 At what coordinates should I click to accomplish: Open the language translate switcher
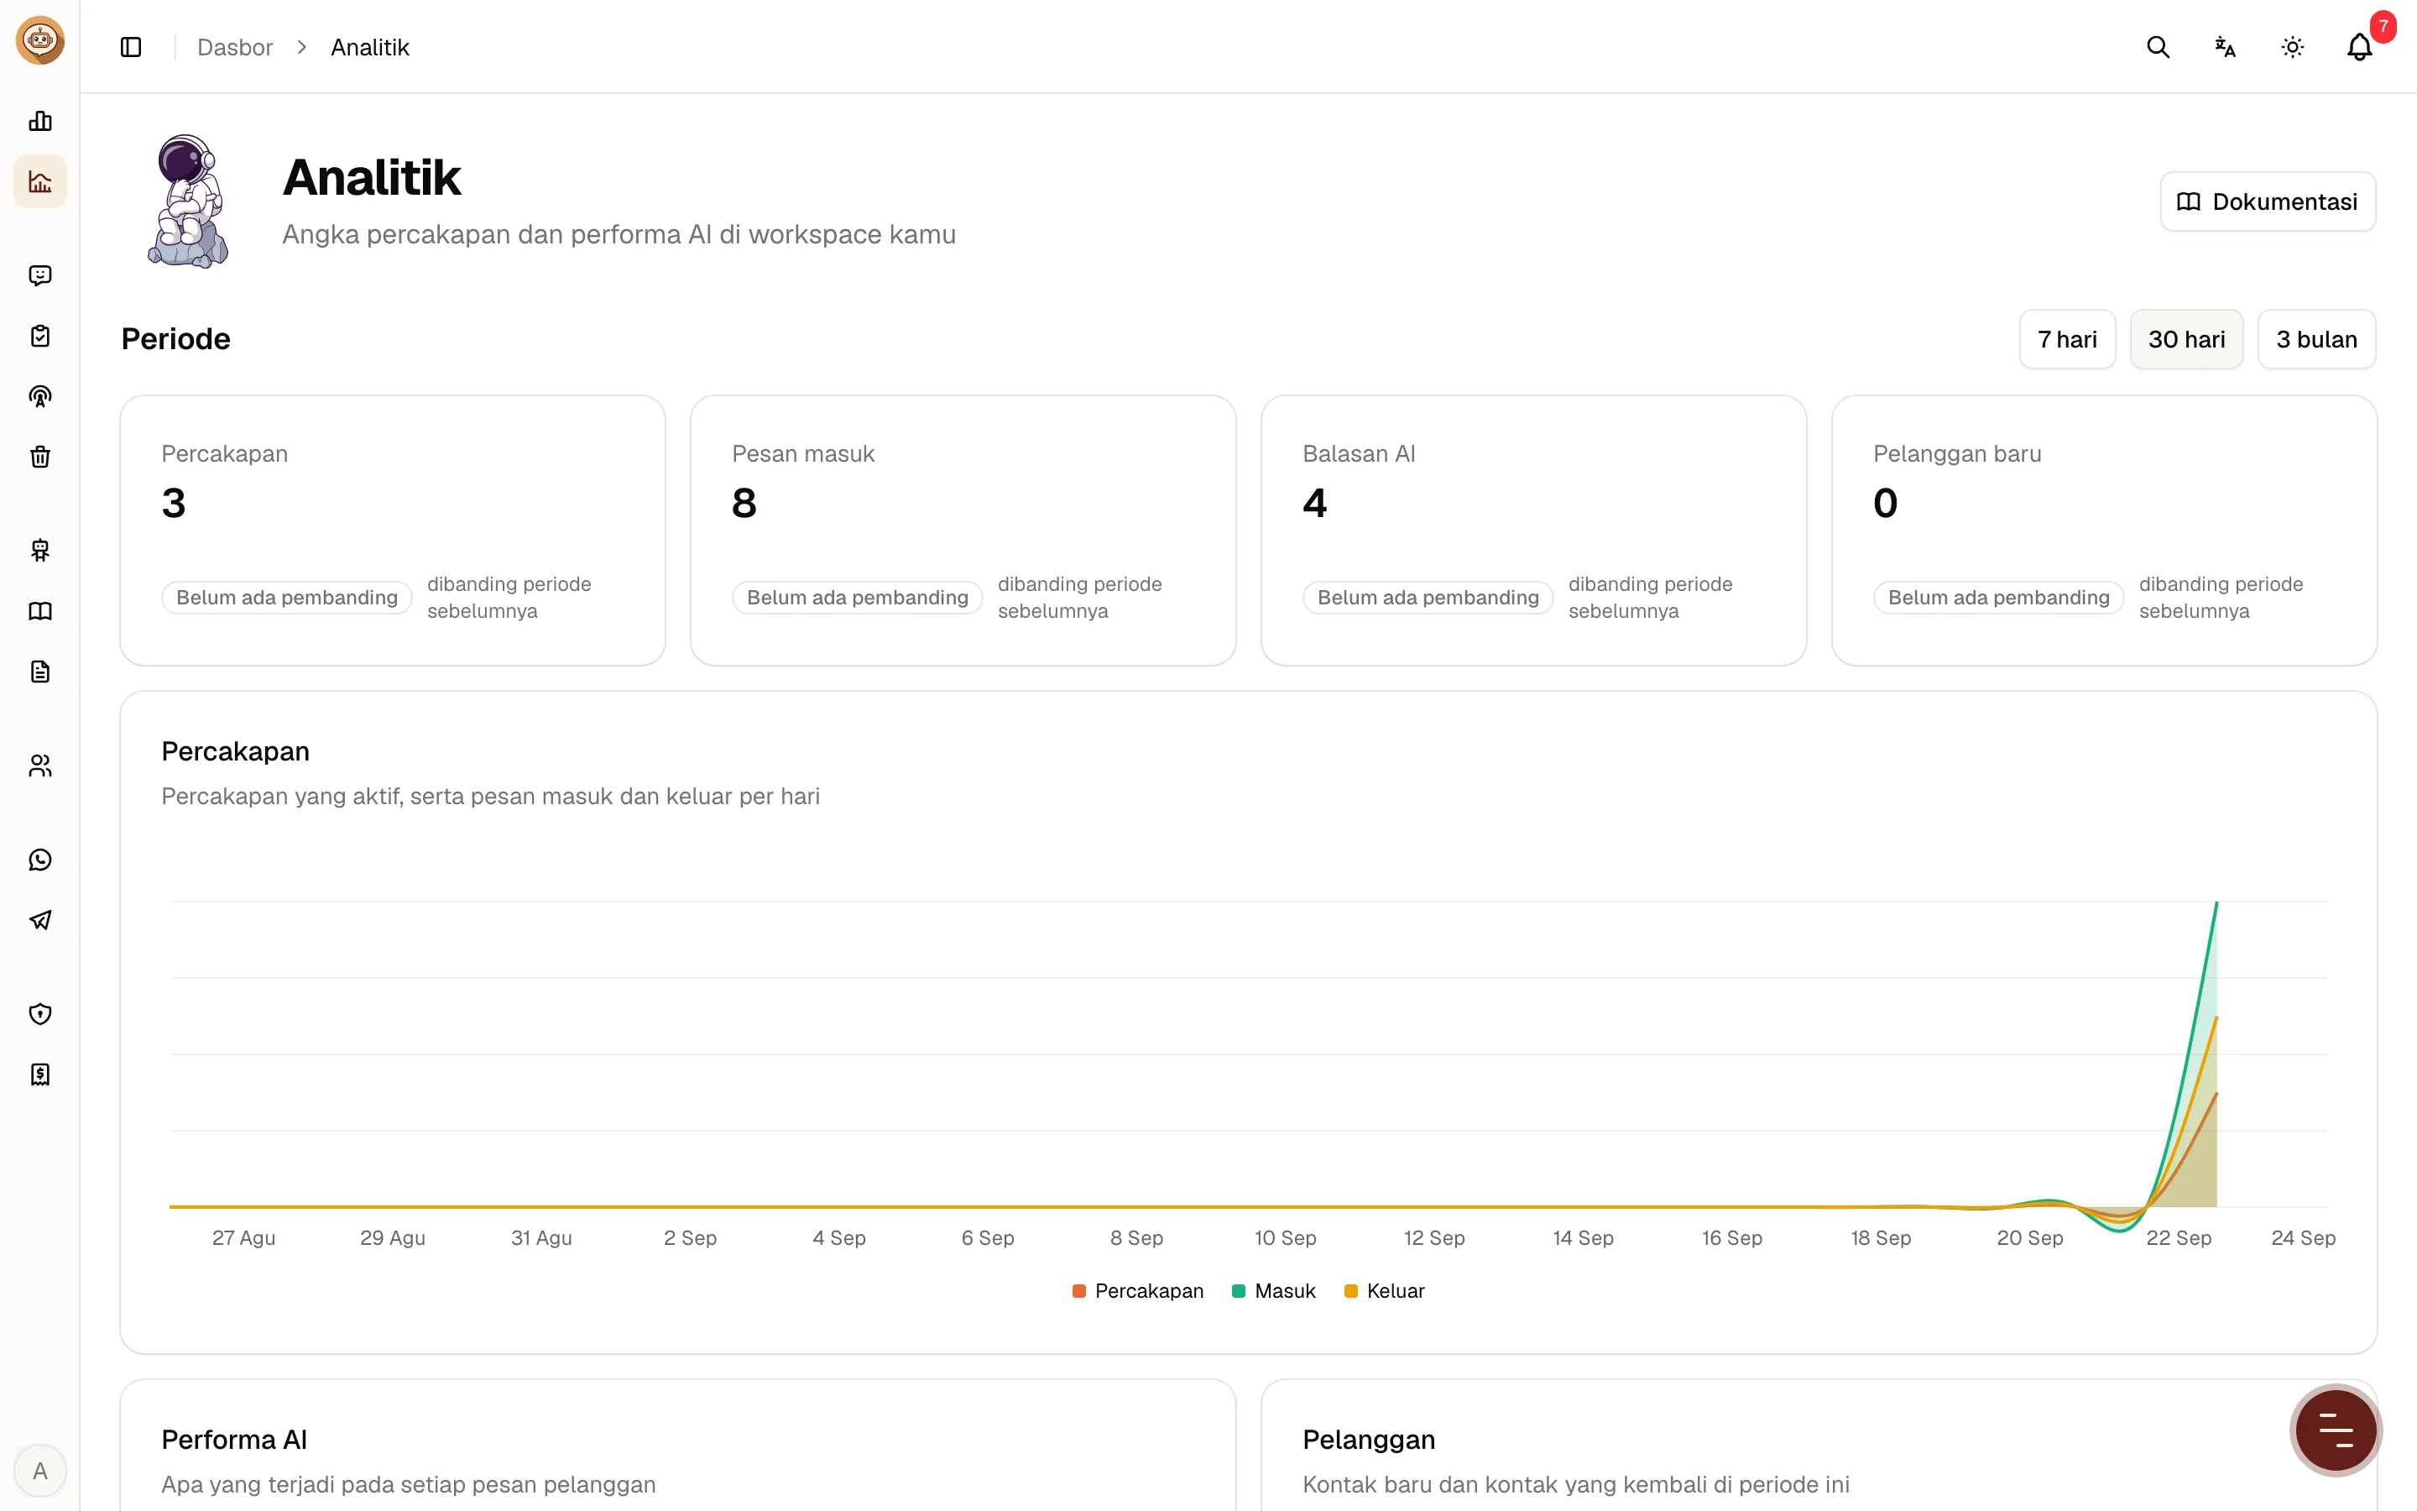click(2226, 47)
